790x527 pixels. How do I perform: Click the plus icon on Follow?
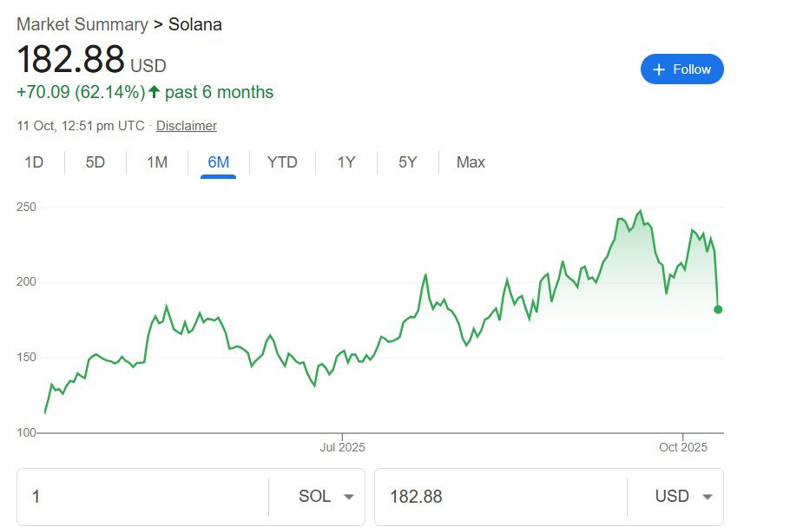tap(659, 69)
